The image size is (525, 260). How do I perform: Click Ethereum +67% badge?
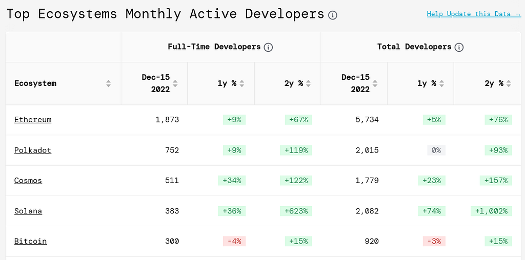click(298, 120)
